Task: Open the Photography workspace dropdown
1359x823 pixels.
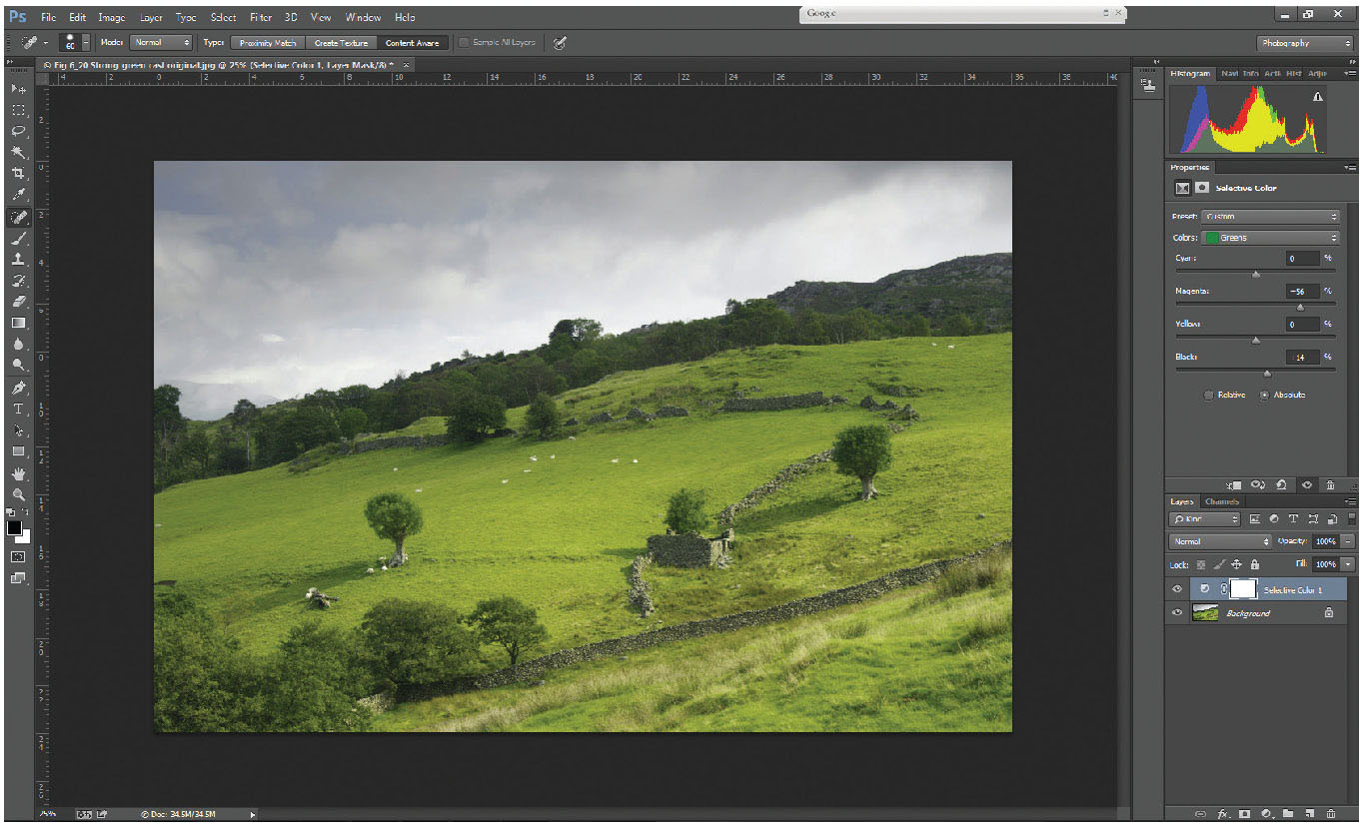Action: click(1304, 43)
